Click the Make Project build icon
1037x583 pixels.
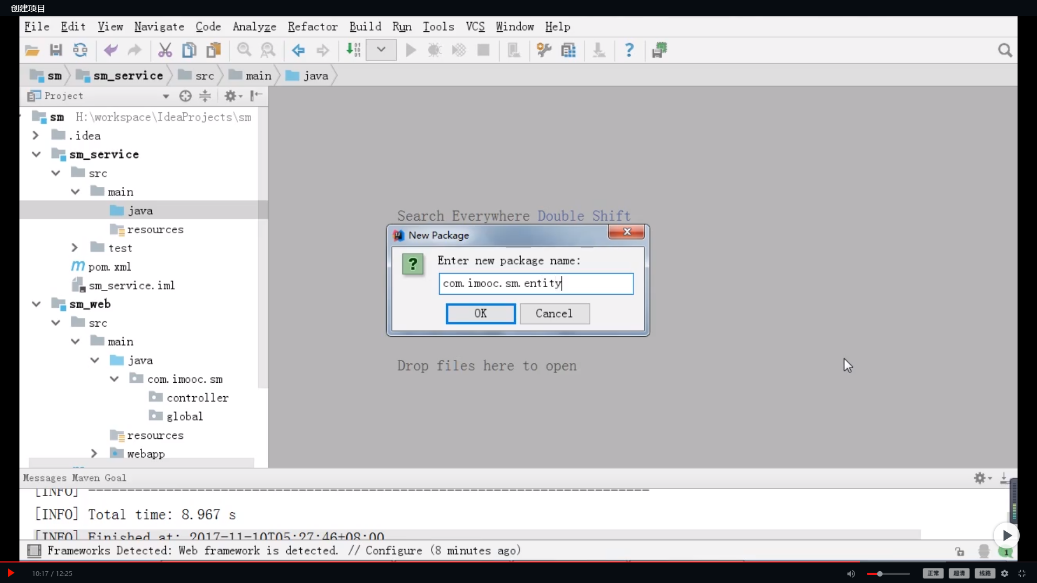point(353,50)
